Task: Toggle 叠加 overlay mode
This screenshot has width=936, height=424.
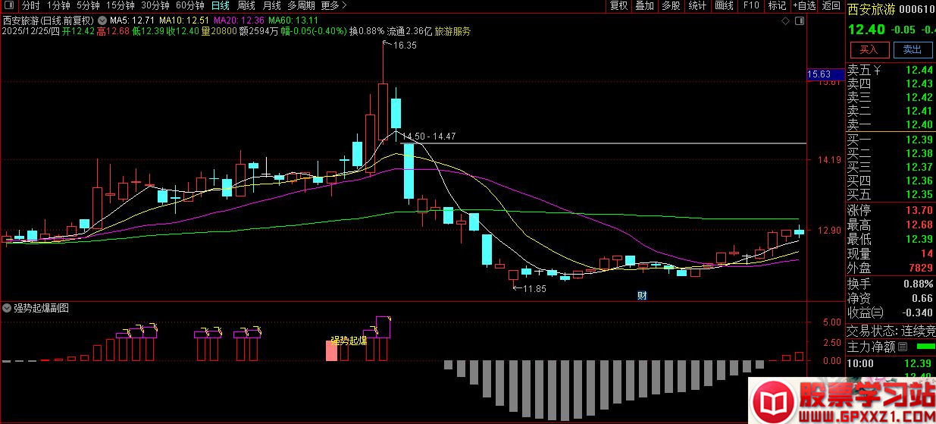Action: (644, 6)
